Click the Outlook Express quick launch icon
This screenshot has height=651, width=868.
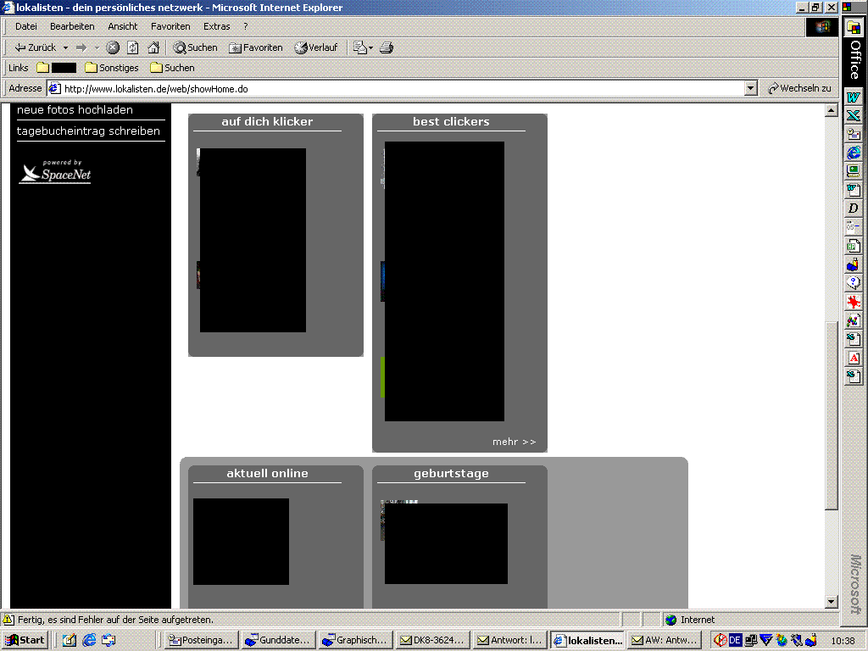pos(108,640)
